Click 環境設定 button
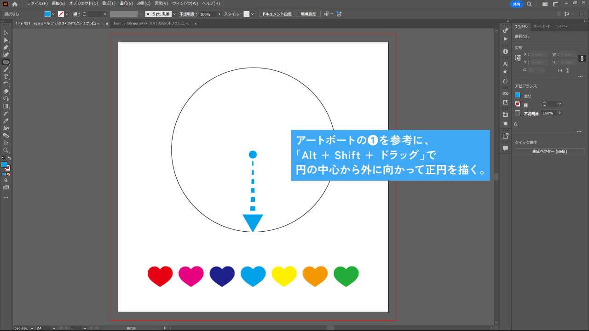This screenshot has width=589, height=331. pos(308,14)
